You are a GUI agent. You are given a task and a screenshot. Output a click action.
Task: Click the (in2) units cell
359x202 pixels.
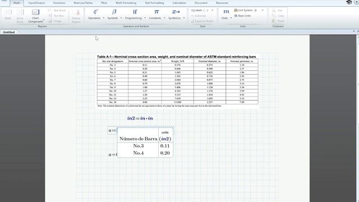tap(165, 139)
